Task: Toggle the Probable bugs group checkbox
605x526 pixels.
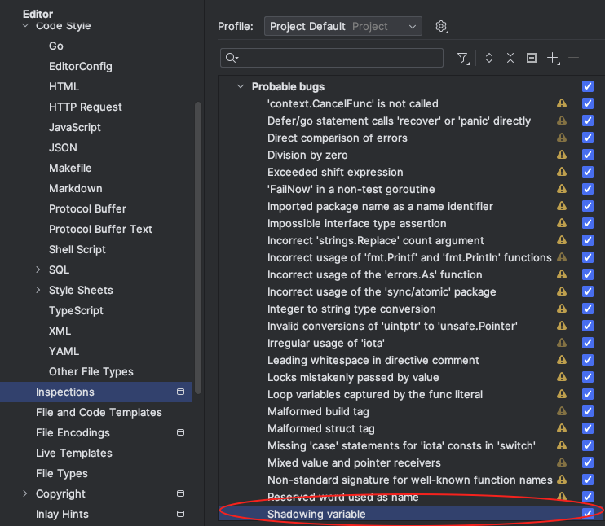Action: [587, 86]
